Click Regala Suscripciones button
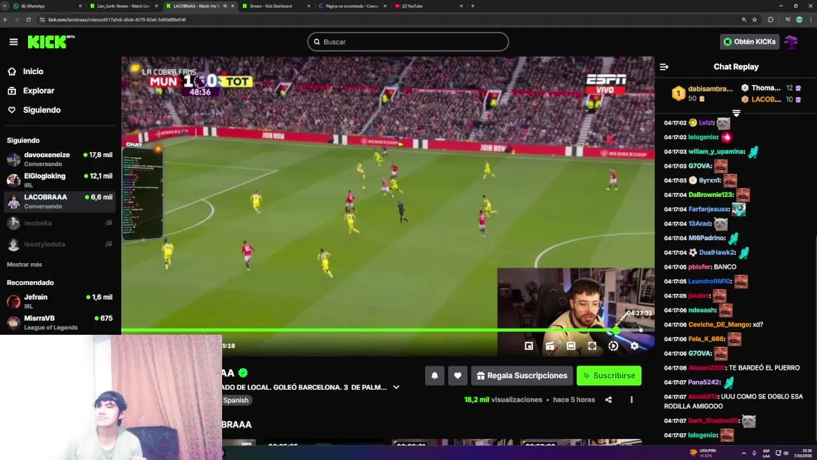The width and height of the screenshot is (817, 460). [x=522, y=376]
